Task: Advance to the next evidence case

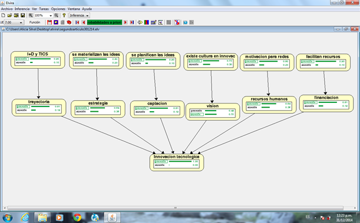Action: click(x=125, y=22)
